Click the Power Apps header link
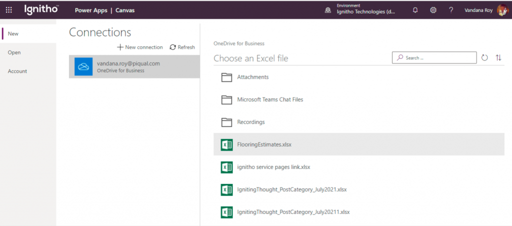The width and height of the screenshot is (512, 226). click(91, 10)
